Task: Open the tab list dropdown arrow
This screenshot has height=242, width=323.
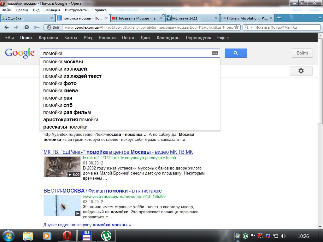Action: [320, 18]
